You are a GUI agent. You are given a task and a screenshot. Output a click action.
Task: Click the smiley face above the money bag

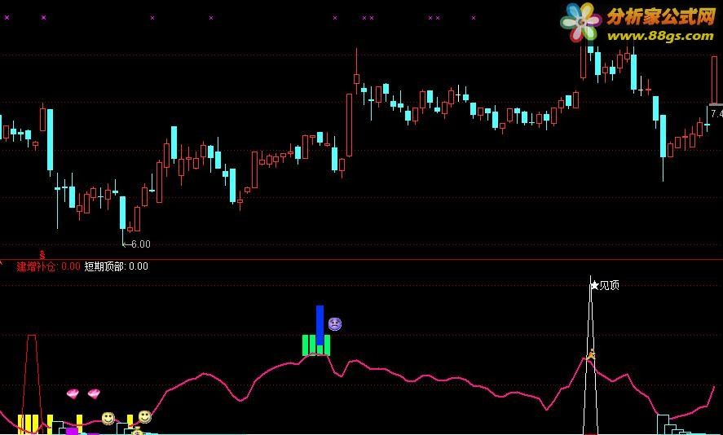coord(145,416)
